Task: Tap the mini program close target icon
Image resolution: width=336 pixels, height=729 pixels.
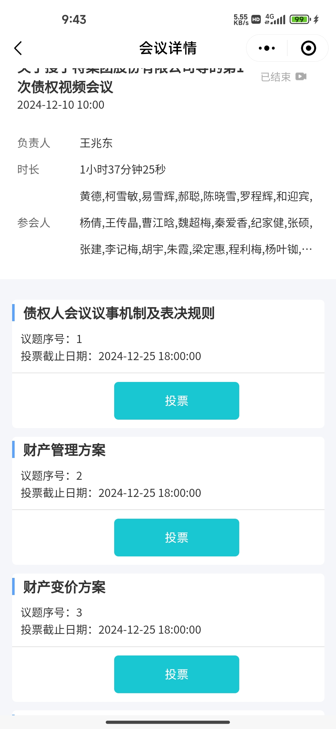Action: point(308,48)
